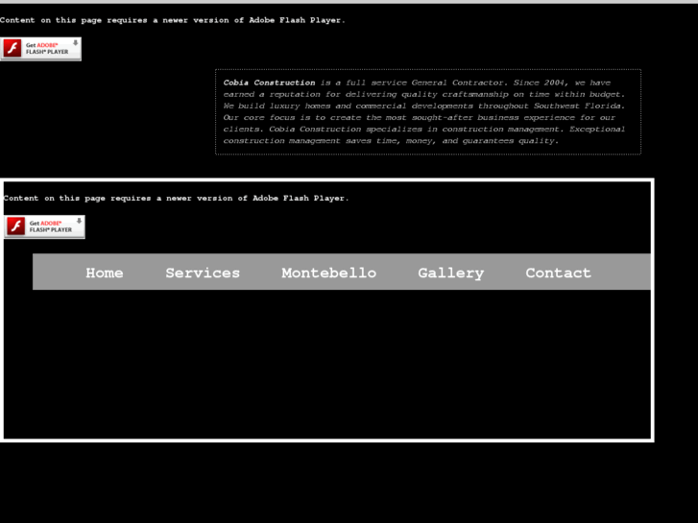Open the Home page
The image size is (698, 523).
(104, 273)
